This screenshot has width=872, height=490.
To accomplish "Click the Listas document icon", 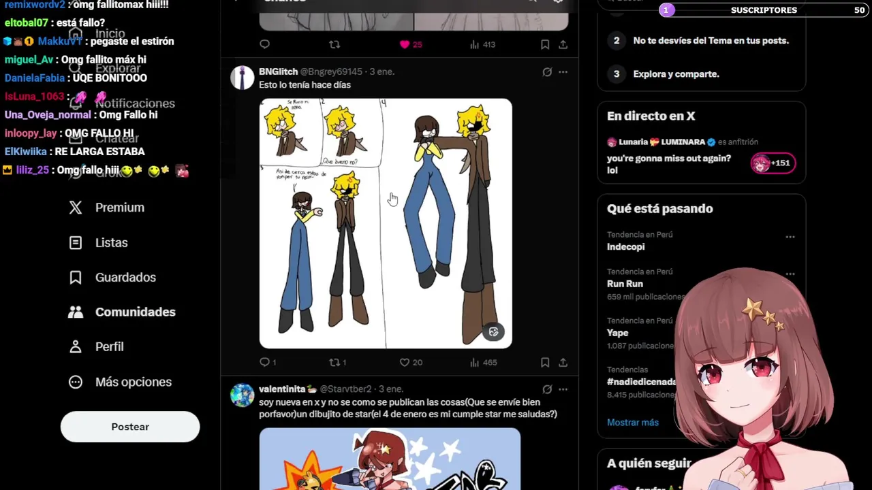I will pos(76,242).
